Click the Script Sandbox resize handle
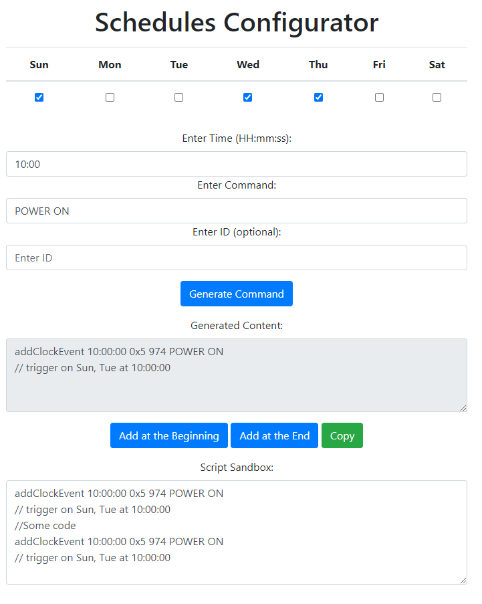The width and height of the screenshot is (482, 604). click(463, 578)
